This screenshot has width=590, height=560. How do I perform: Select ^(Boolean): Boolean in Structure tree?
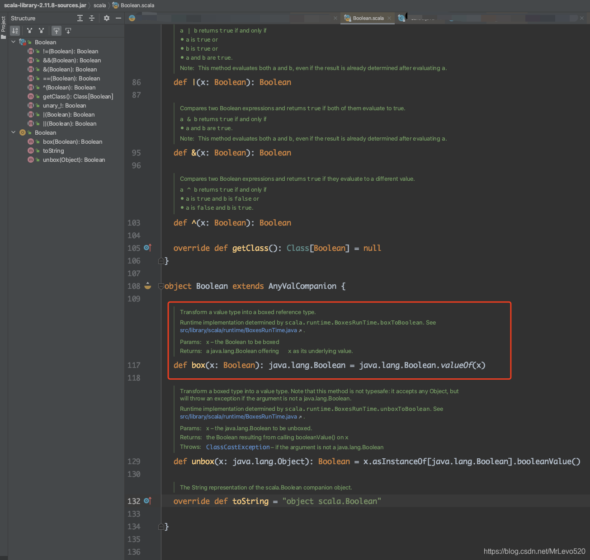point(69,87)
